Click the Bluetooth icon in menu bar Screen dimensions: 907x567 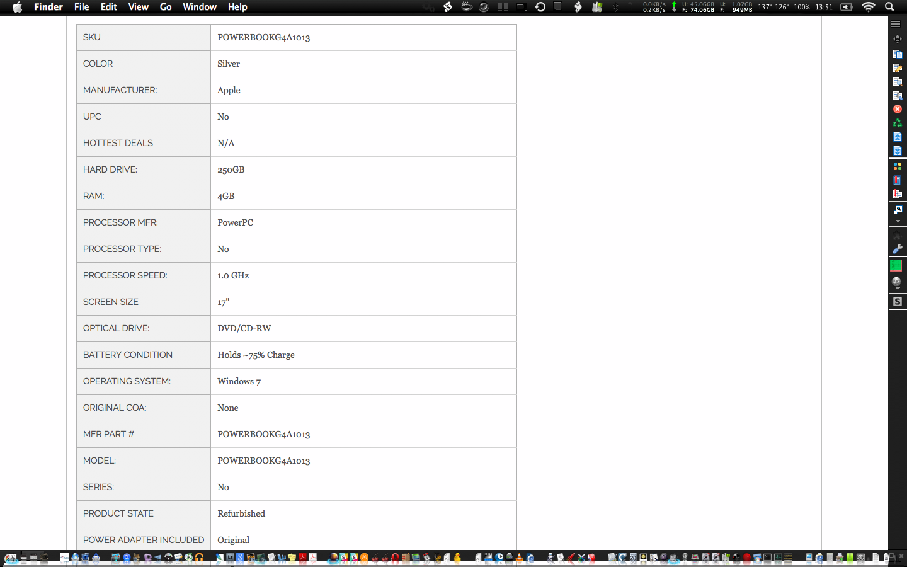pos(616,7)
